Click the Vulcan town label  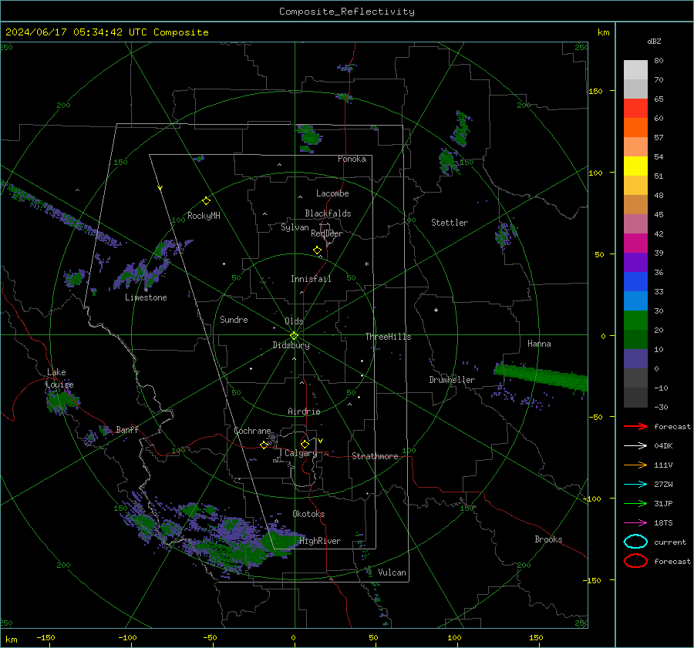pos(392,572)
